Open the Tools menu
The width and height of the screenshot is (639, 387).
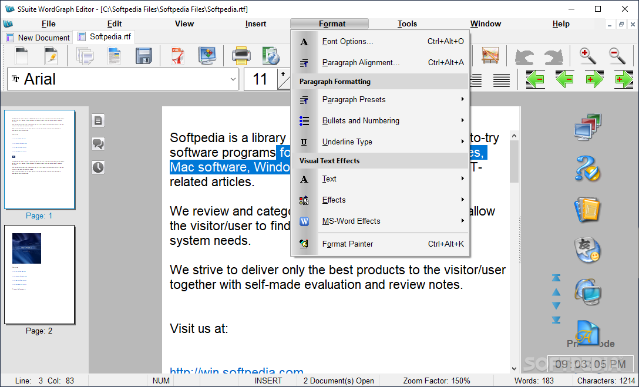407,23
